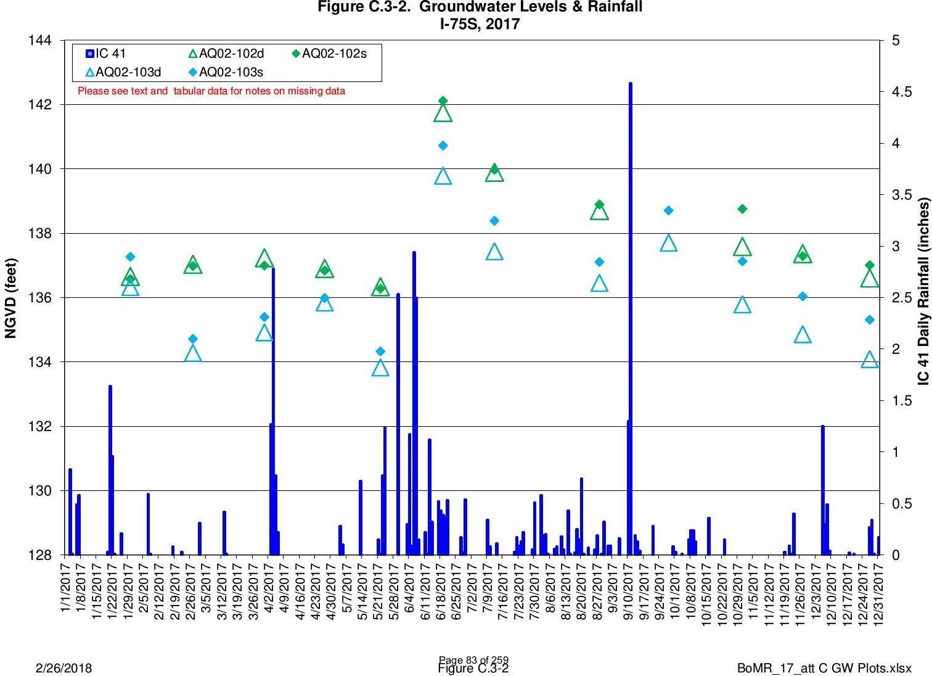932x676 pixels.
Task: Click the footer date '2/26/2018'
Action: [64, 669]
